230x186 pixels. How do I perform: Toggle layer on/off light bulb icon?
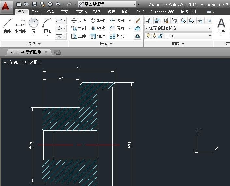point(148,36)
